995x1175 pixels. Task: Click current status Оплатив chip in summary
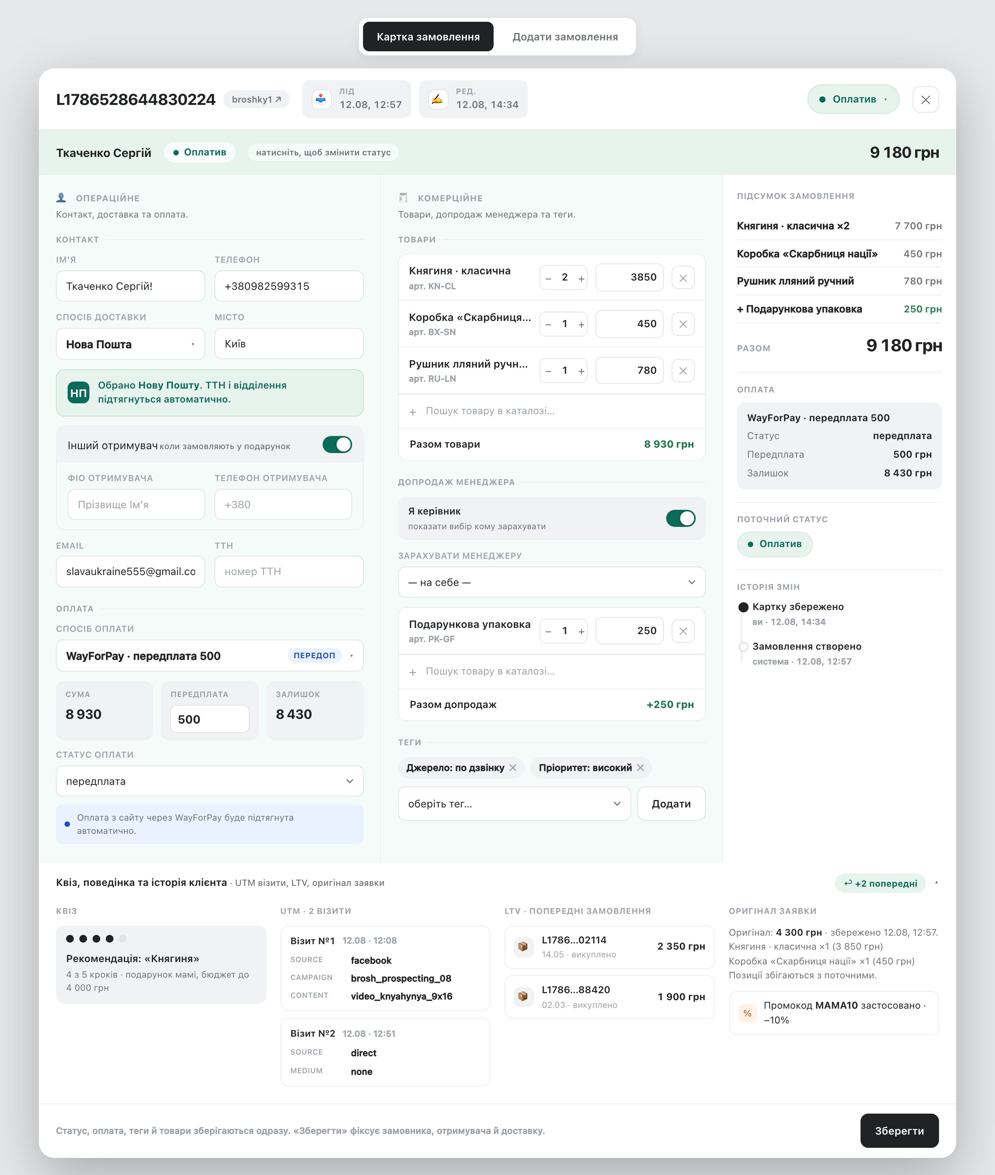775,544
